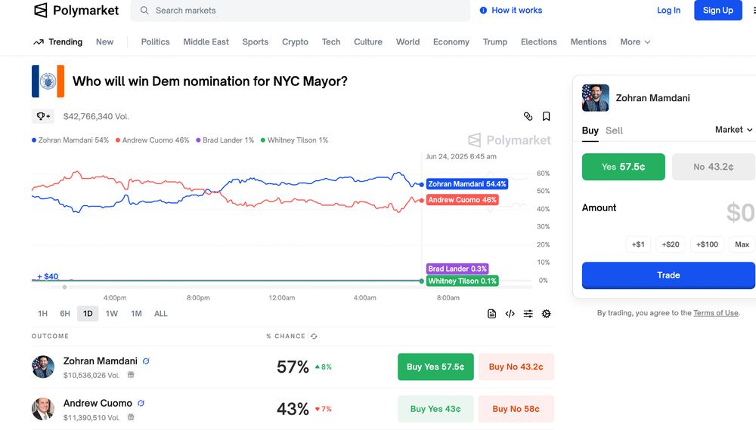
Task: Click the chart filter sliders icon
Action: 528,314
